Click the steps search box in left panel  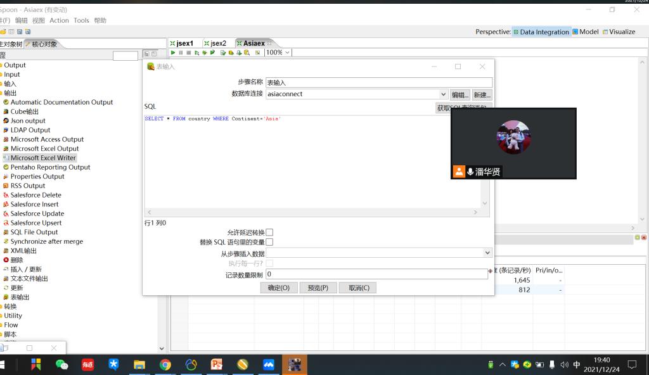coord(125,56)
